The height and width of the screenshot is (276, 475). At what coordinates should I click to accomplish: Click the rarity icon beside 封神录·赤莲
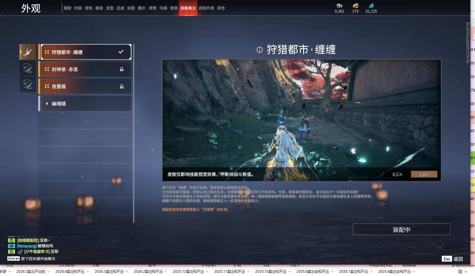pyautogui.click(x=47, y=69)
